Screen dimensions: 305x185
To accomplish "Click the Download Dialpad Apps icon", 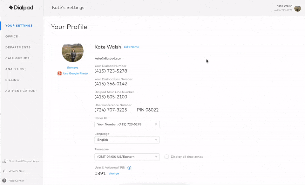I will [x=4, y=161].
